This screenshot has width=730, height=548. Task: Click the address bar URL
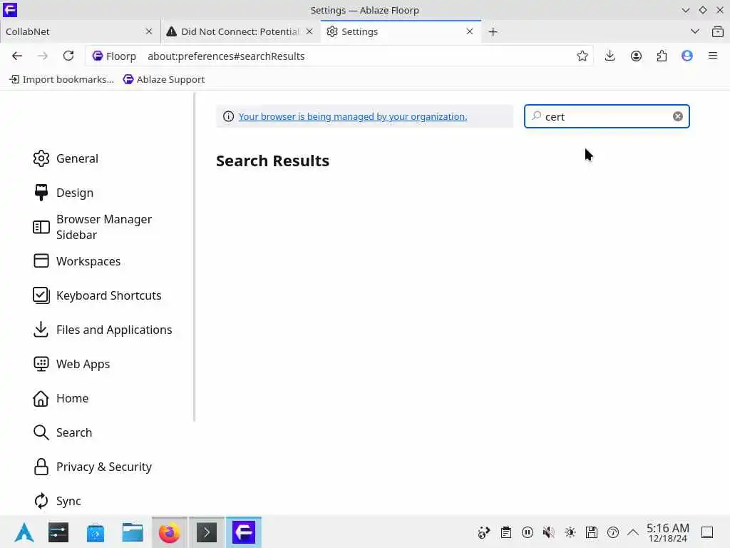click(226, 56)
